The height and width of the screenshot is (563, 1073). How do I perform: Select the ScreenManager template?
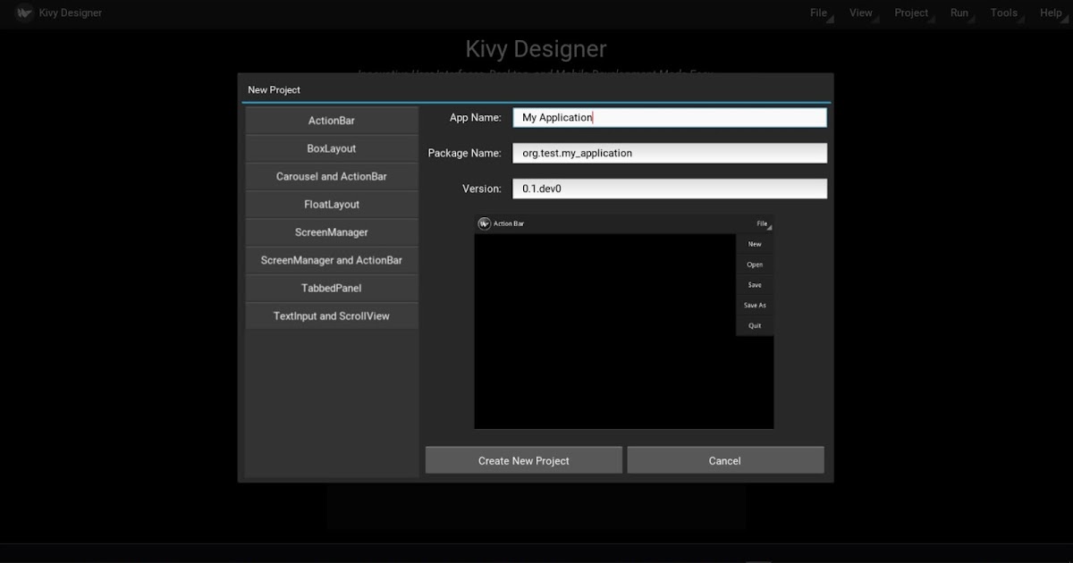coord(331,231)
